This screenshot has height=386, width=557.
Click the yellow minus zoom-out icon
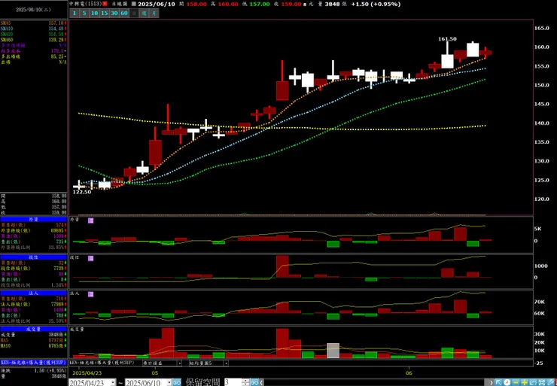click(x=516, y=382)
